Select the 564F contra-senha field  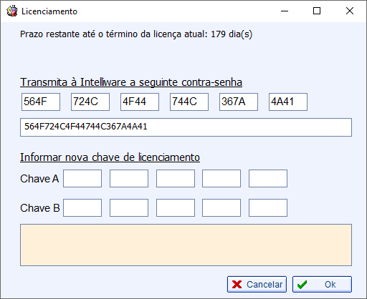pyautogui.click(x=41, y=102)
